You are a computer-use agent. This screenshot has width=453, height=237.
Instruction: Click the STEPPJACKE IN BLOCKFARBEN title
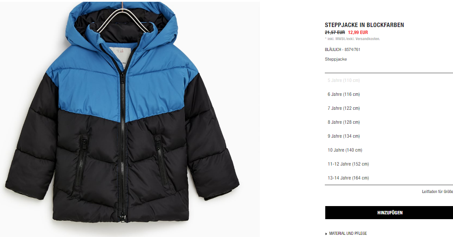[364, 25]
